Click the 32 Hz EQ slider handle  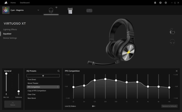[73, 87]
